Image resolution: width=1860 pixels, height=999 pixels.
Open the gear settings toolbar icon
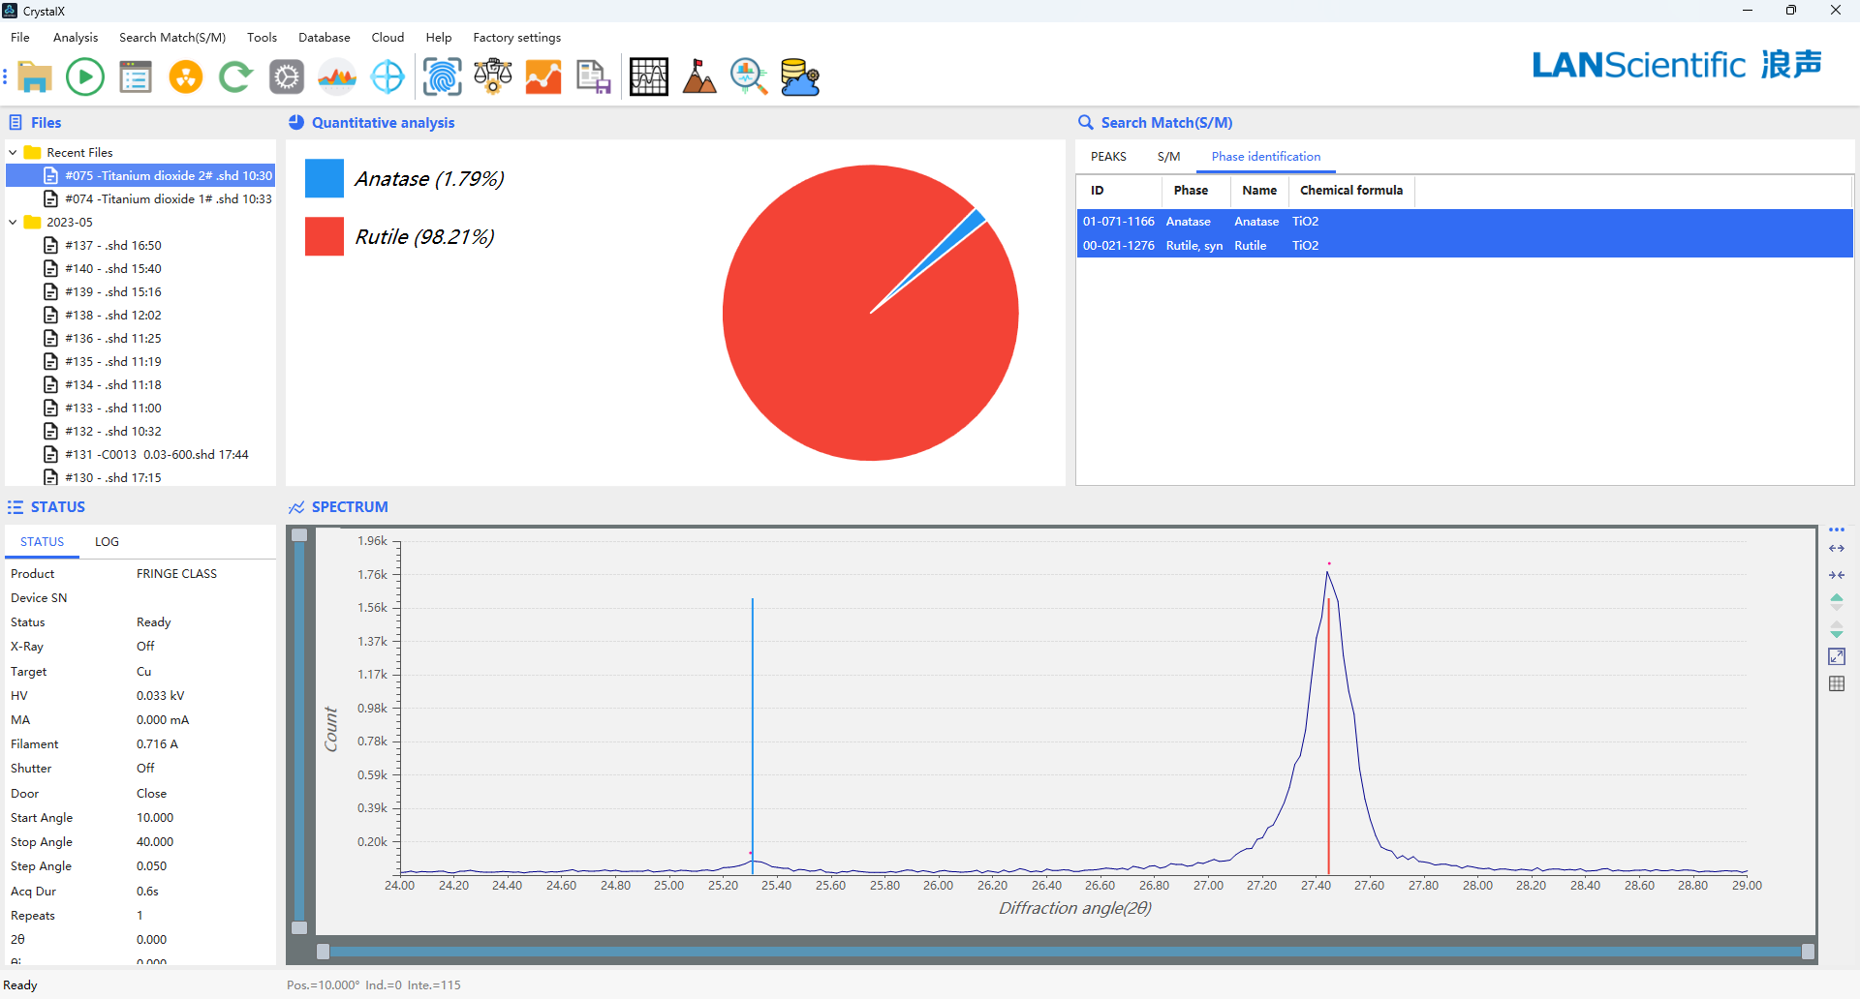pos(287,76)
